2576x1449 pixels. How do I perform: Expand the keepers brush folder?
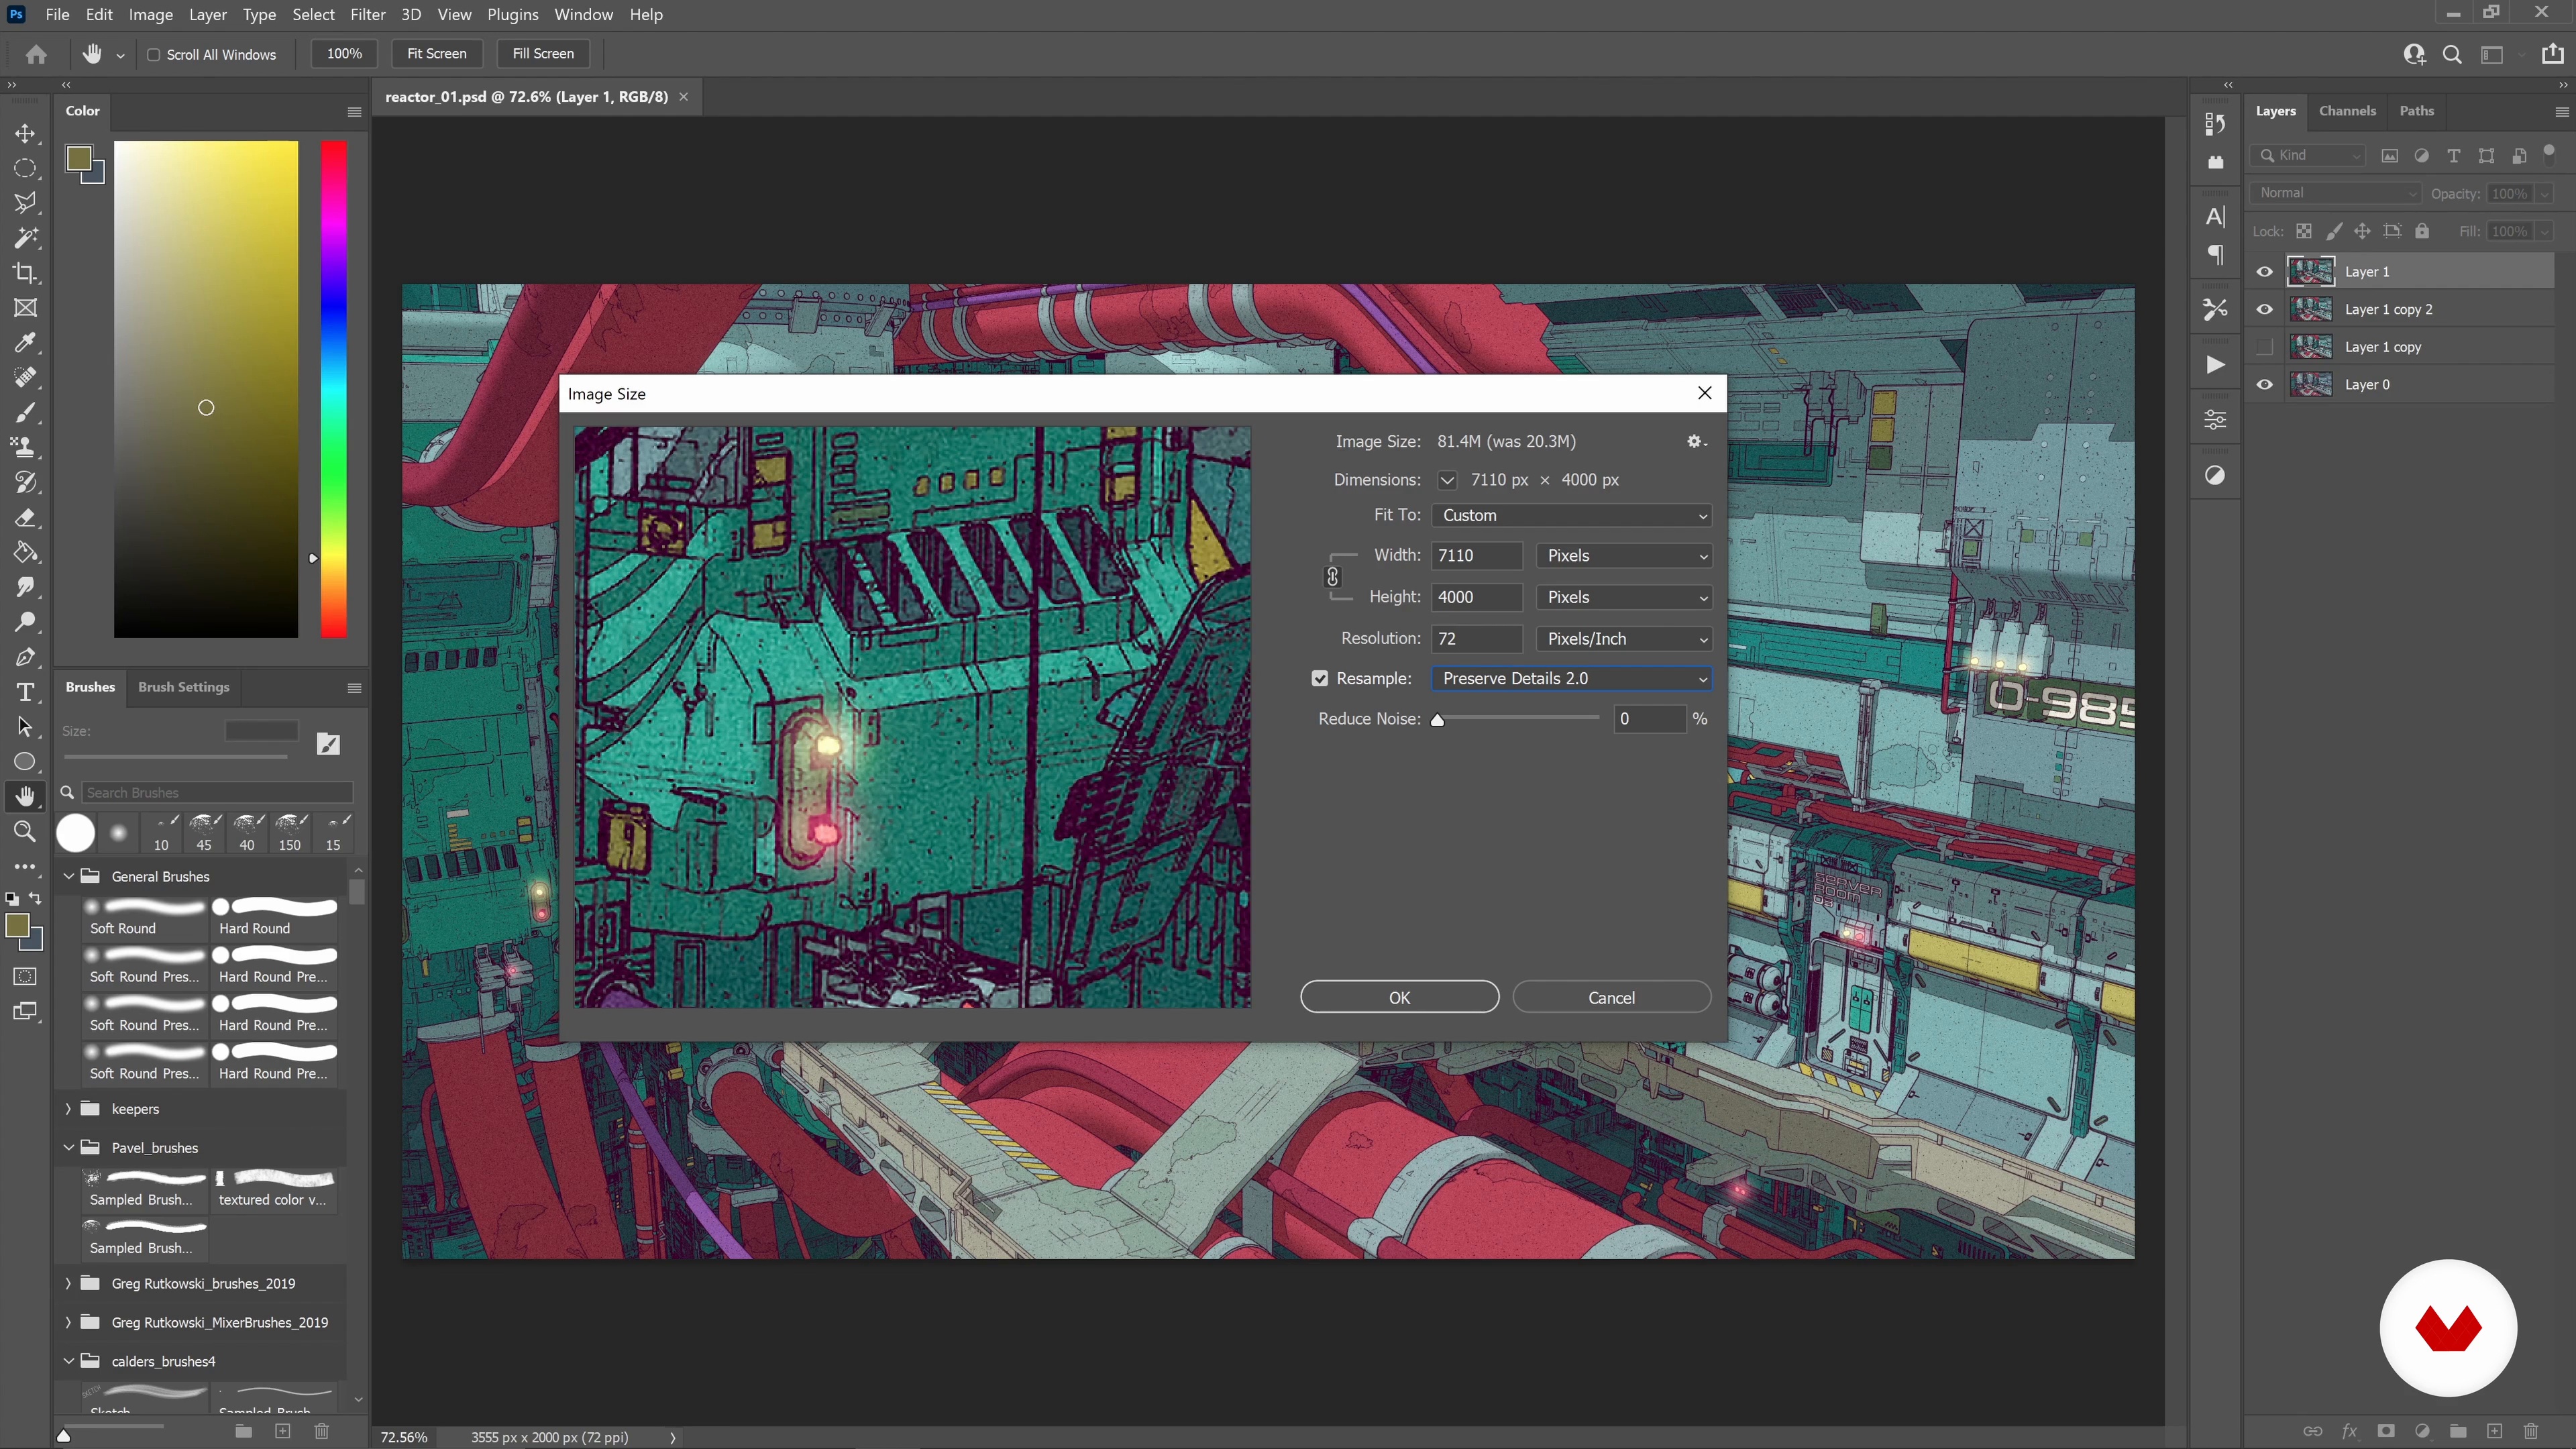pyautogui.click(x=68, y=1109)
